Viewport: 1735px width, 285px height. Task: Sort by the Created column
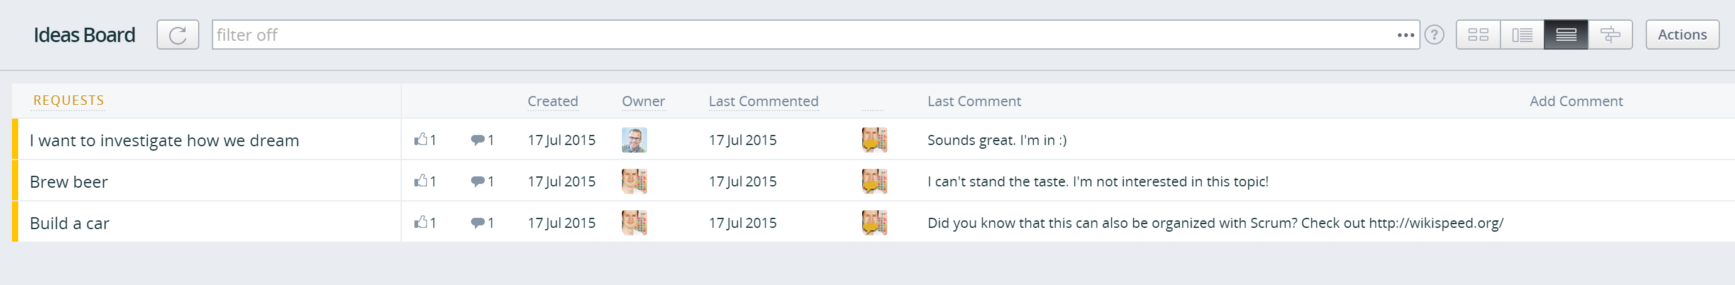(552, 101)
